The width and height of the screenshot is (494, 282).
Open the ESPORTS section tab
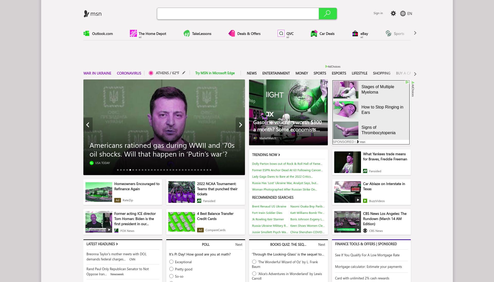[339, 73]
